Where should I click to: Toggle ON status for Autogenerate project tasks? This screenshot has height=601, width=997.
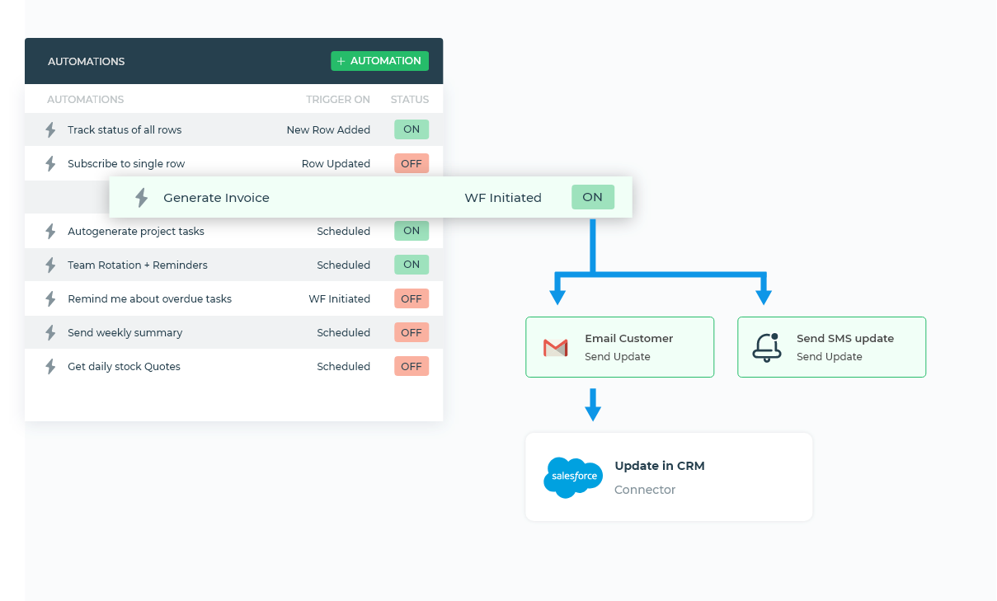click(411, 231)
